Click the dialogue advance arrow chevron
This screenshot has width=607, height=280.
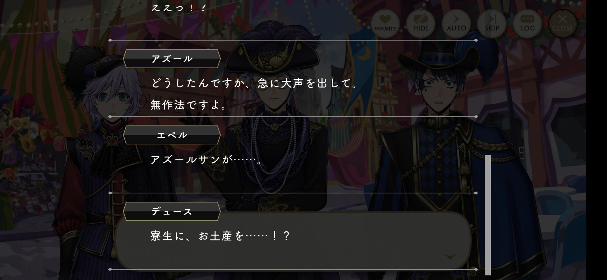450,257
